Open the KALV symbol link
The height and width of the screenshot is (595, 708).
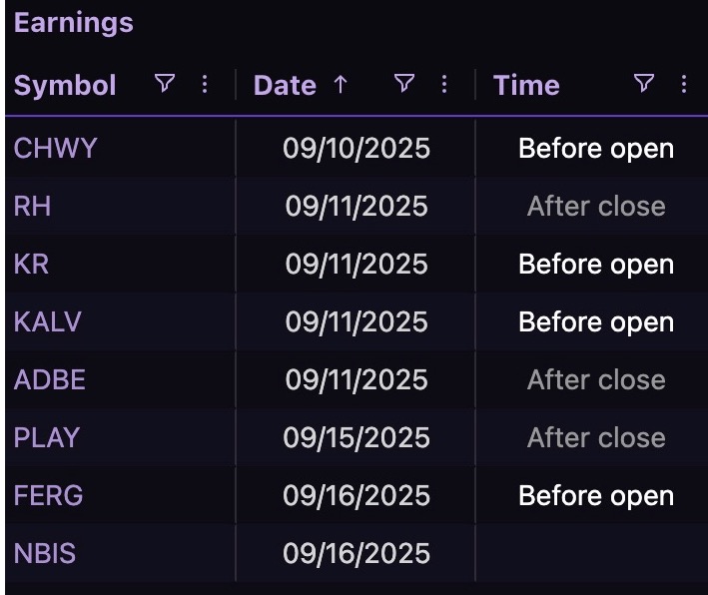pyautogui.click(x=47, y=321)
